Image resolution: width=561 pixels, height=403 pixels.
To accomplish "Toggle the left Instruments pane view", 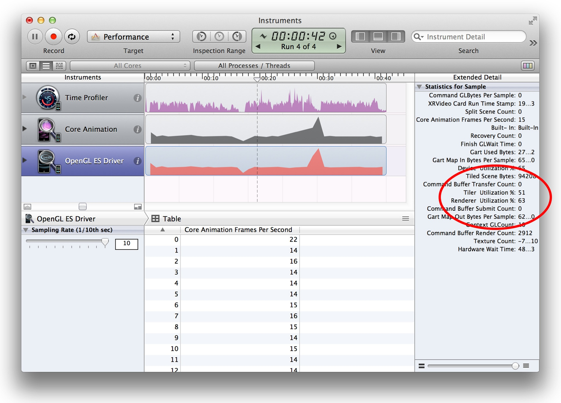I will 360,37.
